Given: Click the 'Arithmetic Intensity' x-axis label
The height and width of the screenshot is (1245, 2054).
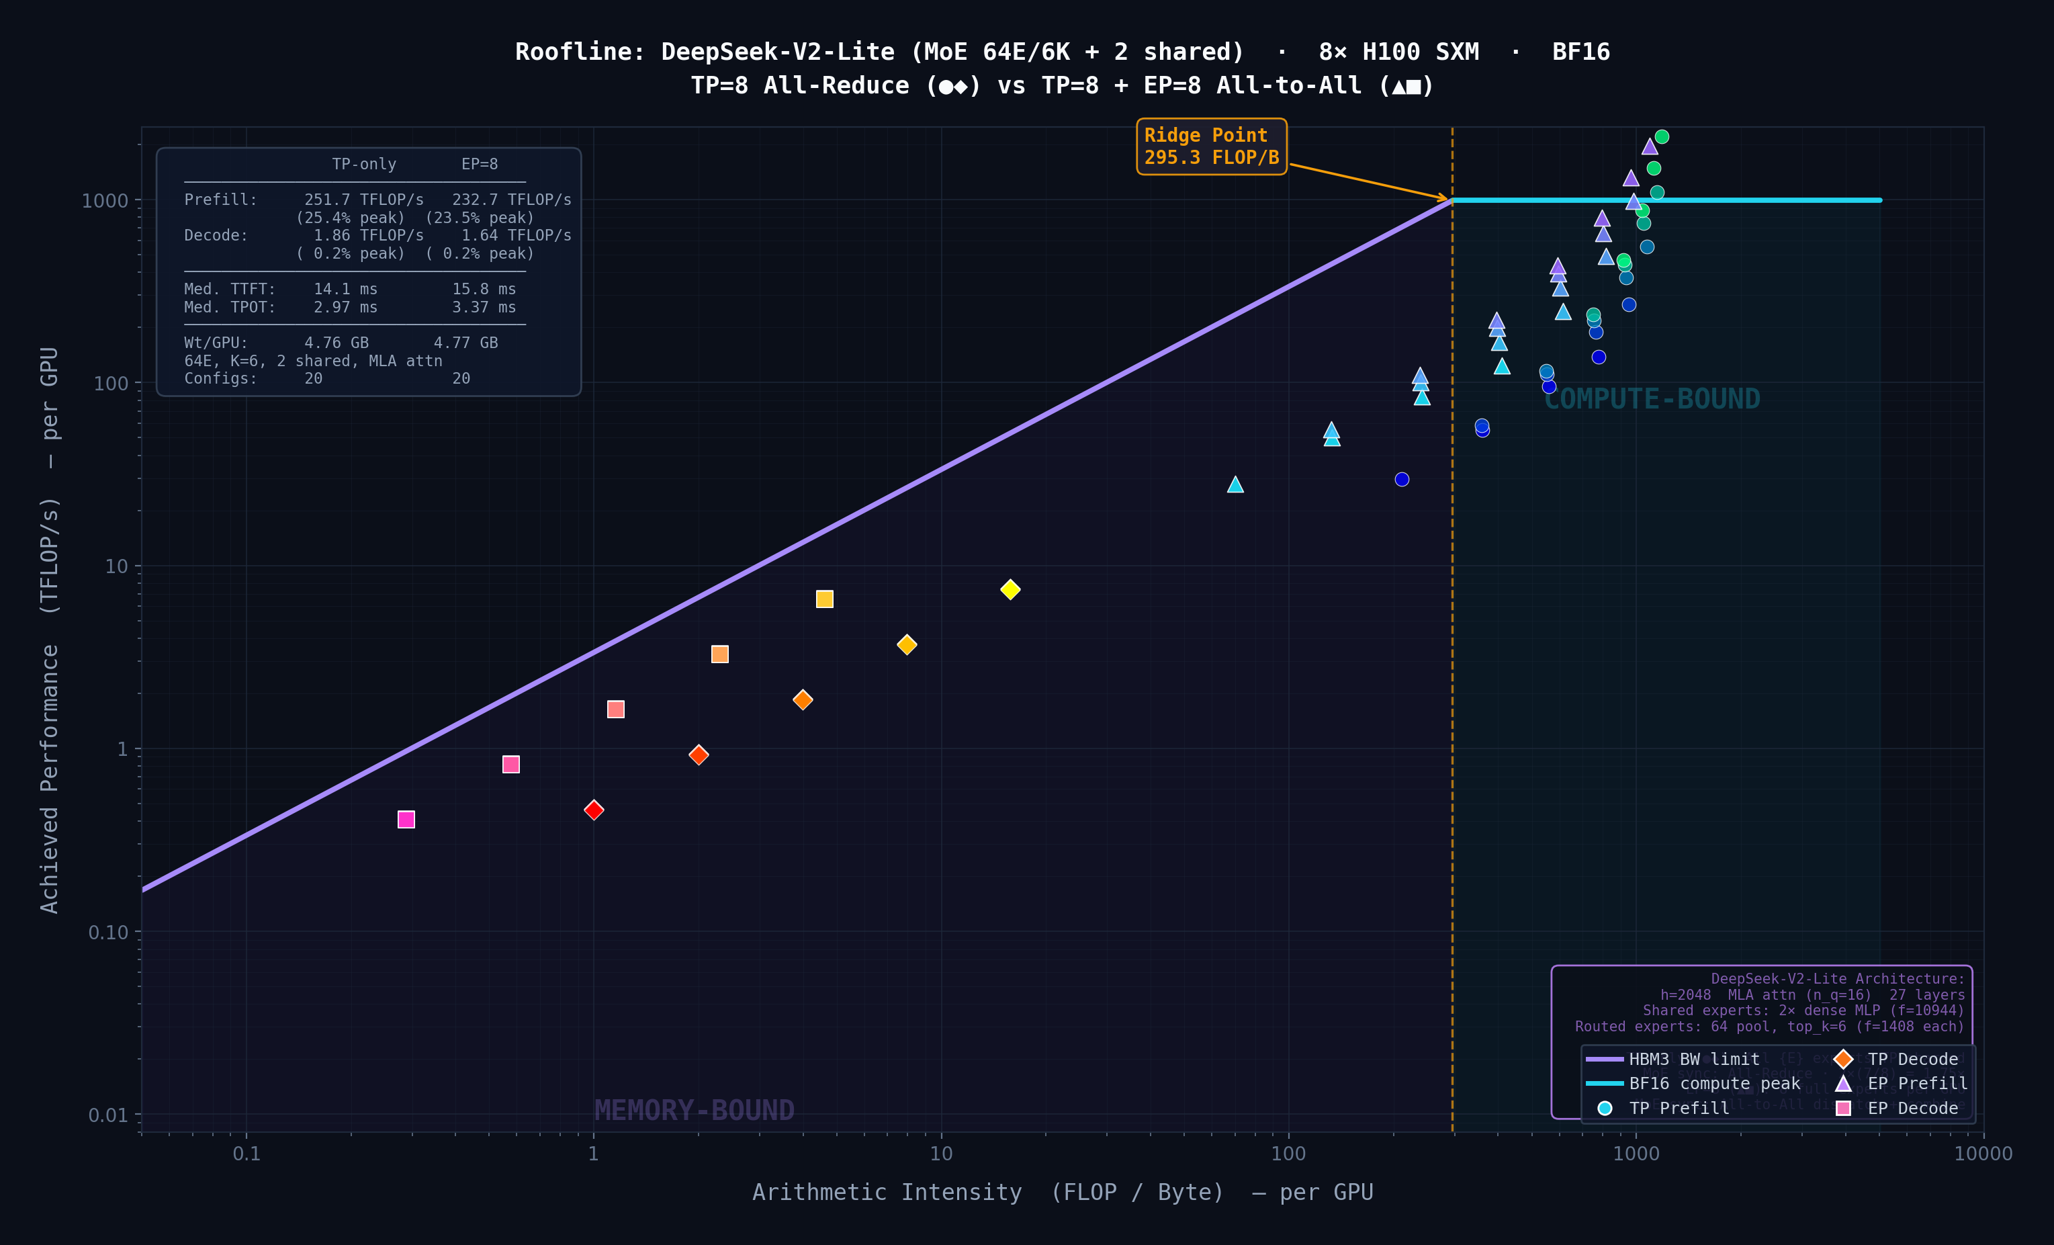Looking at the screenshot, I should 1062,1192.
